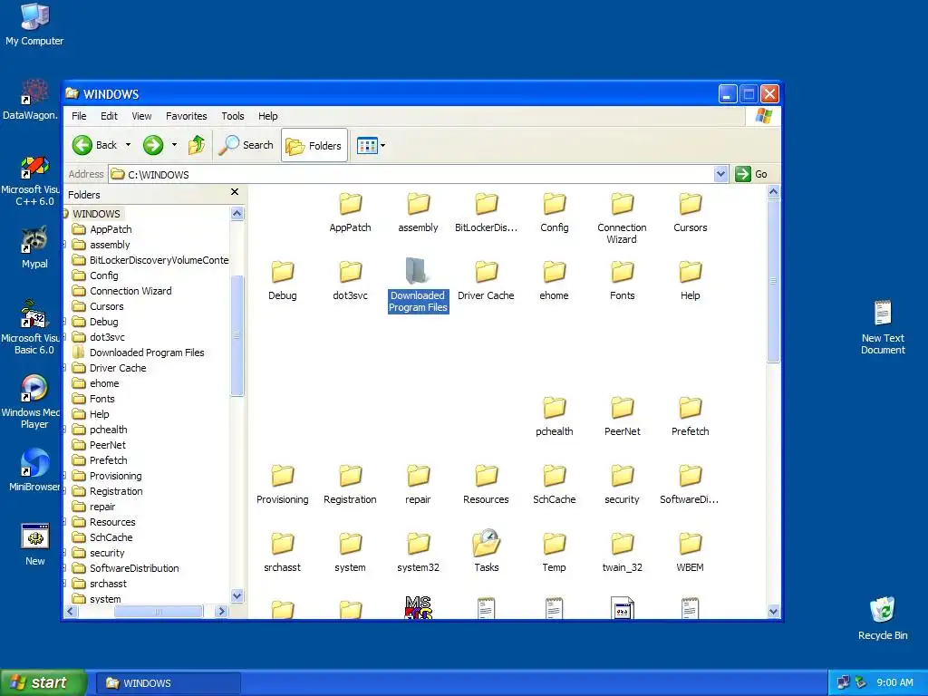
Task: Click the Back navigation arrow icon
Action: [82, 145]
